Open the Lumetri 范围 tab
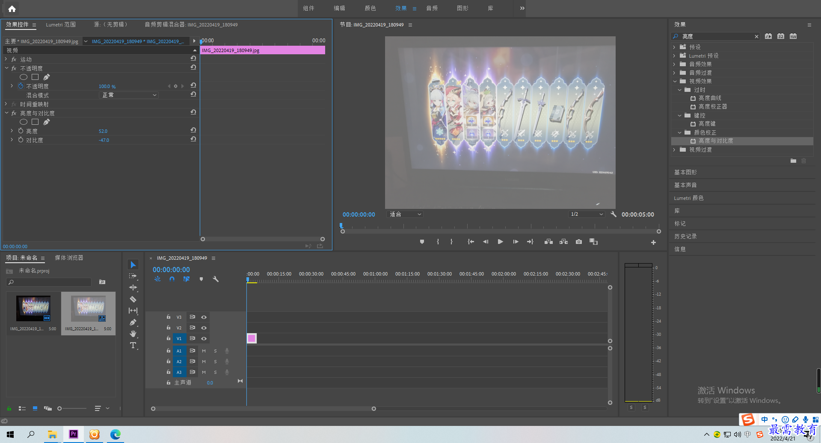Viewport: 821px width, 443px height. coord(61,25)
